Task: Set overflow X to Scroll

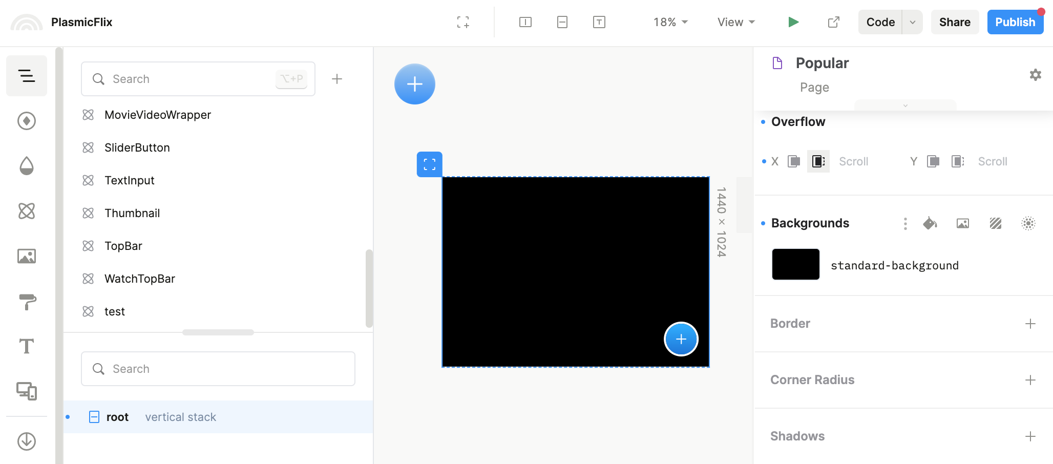Action: 853,161
